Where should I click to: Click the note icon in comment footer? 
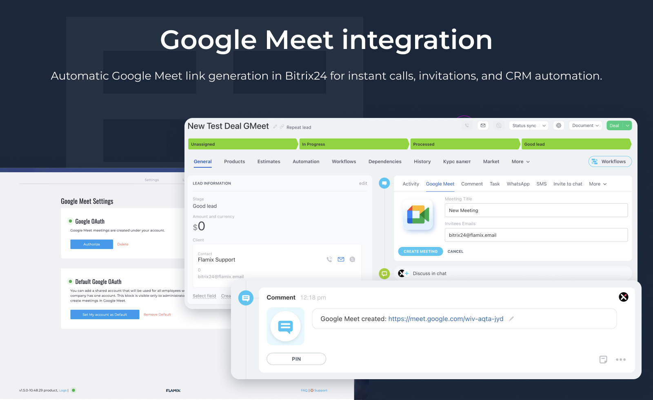click(x=603, y=360)
